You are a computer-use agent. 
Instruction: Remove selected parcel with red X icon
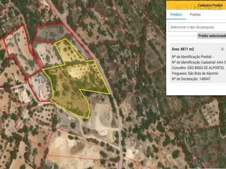222,49
